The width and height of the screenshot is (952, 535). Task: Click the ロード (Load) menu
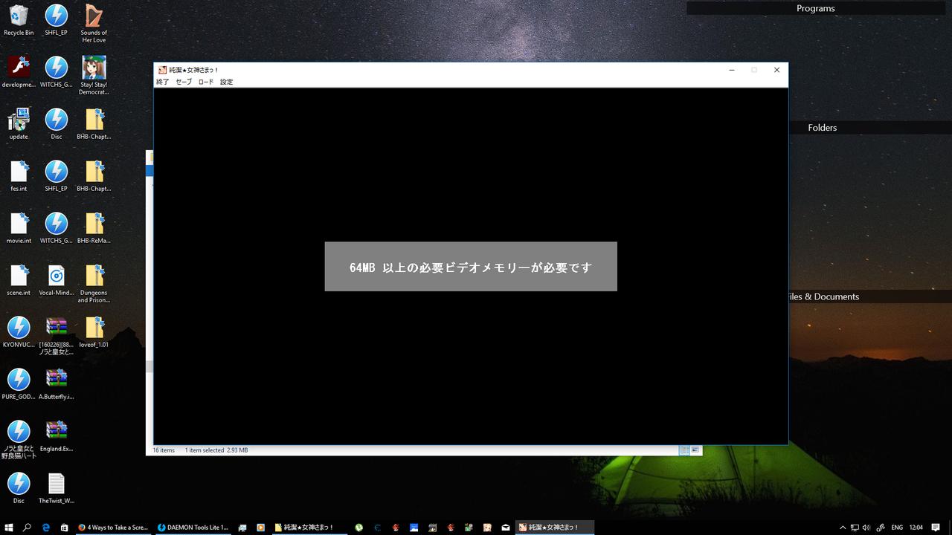pyautogui.click(x=205, y=82)
